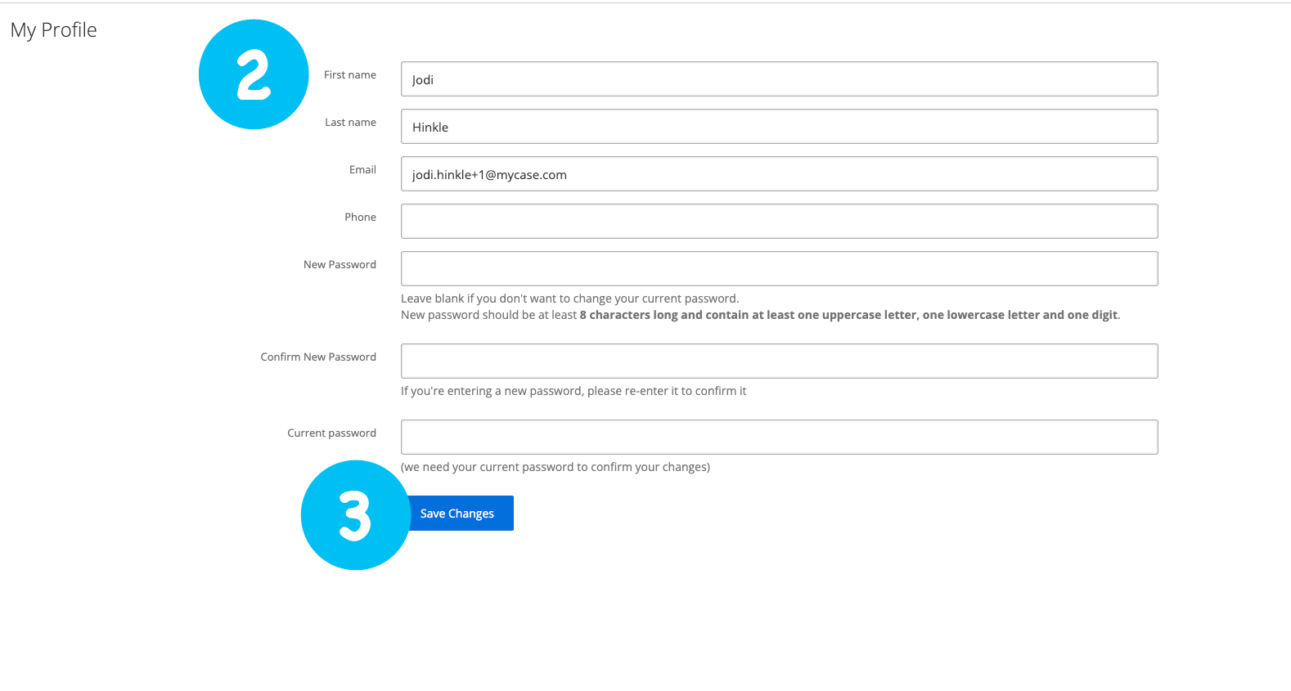Click inside the Current password text box
The image size is (1291, 691).
tap(779, 437)
